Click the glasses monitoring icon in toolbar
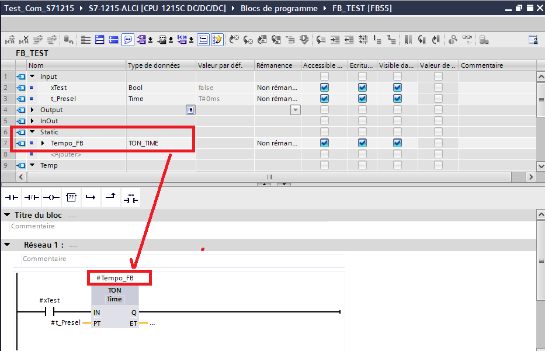This screenshot has width=545, height=351. coord(467,40)
